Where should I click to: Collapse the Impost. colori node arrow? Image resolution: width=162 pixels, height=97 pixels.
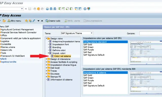pos(48,53)
